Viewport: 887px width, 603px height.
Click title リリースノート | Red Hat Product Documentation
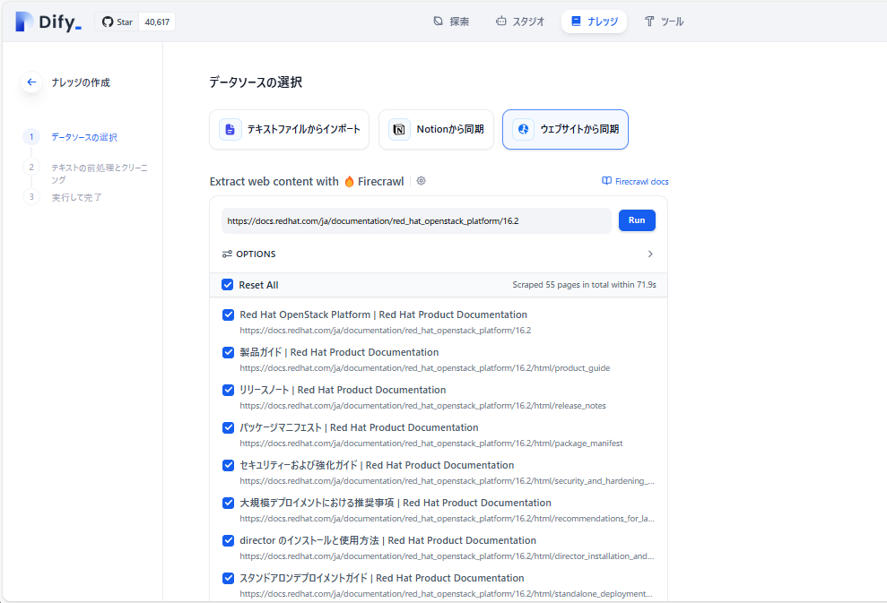click(x=343, y=390)
